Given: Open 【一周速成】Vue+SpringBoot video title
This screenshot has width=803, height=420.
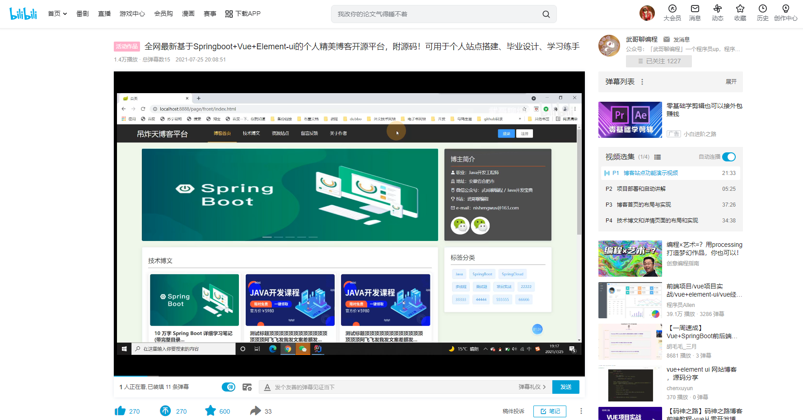Looking at the screenshot, I should tap(702, 332).
